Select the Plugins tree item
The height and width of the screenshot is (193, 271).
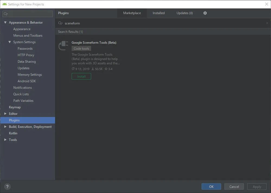coord(28,120)
